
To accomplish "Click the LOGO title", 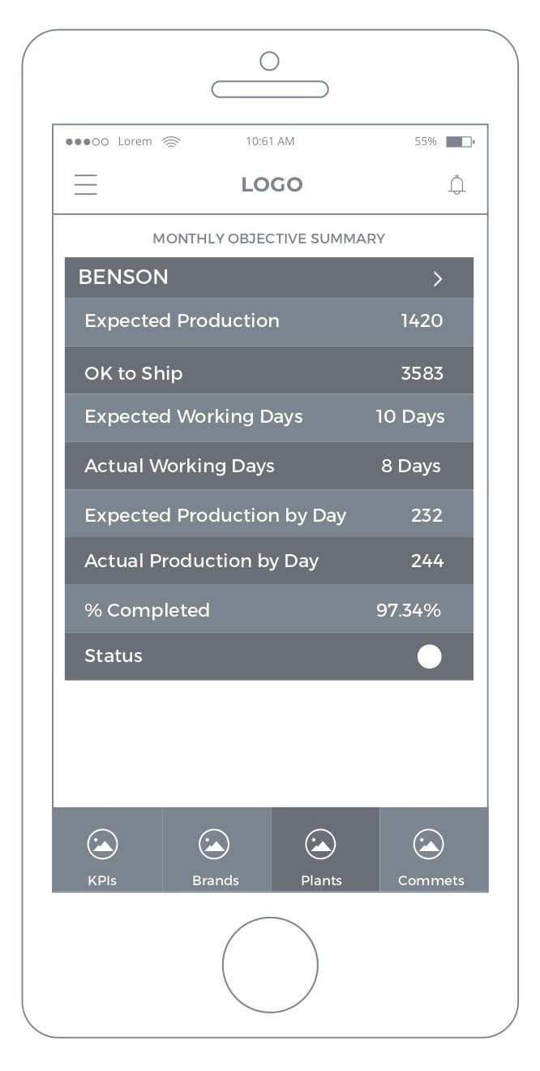I will 272,185.
